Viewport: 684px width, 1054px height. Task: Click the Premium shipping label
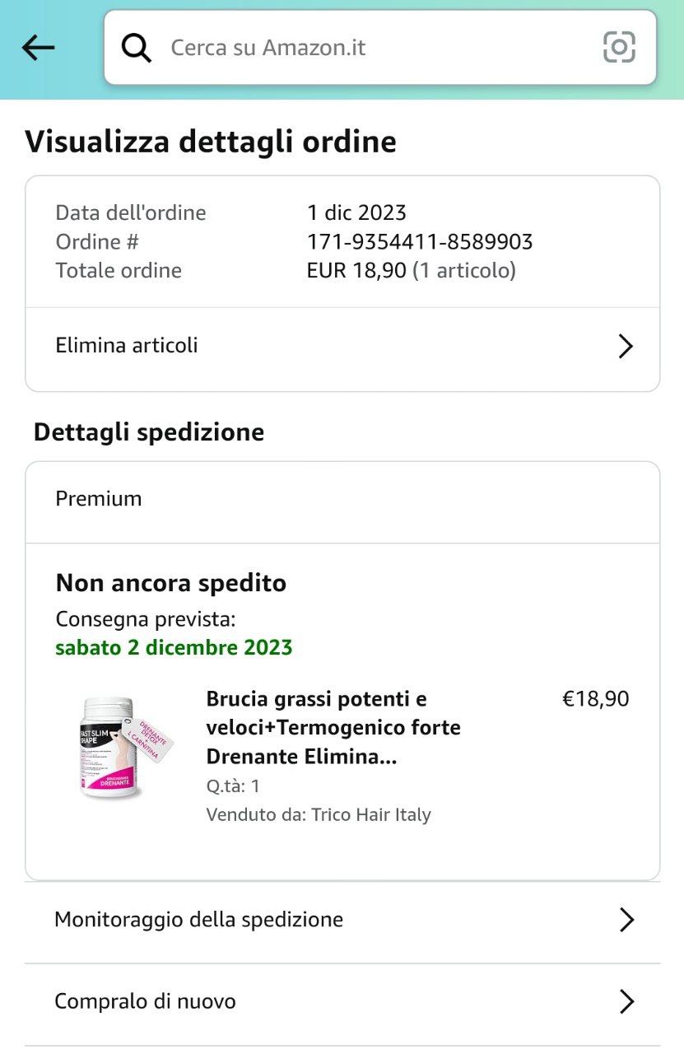[99, 499]
